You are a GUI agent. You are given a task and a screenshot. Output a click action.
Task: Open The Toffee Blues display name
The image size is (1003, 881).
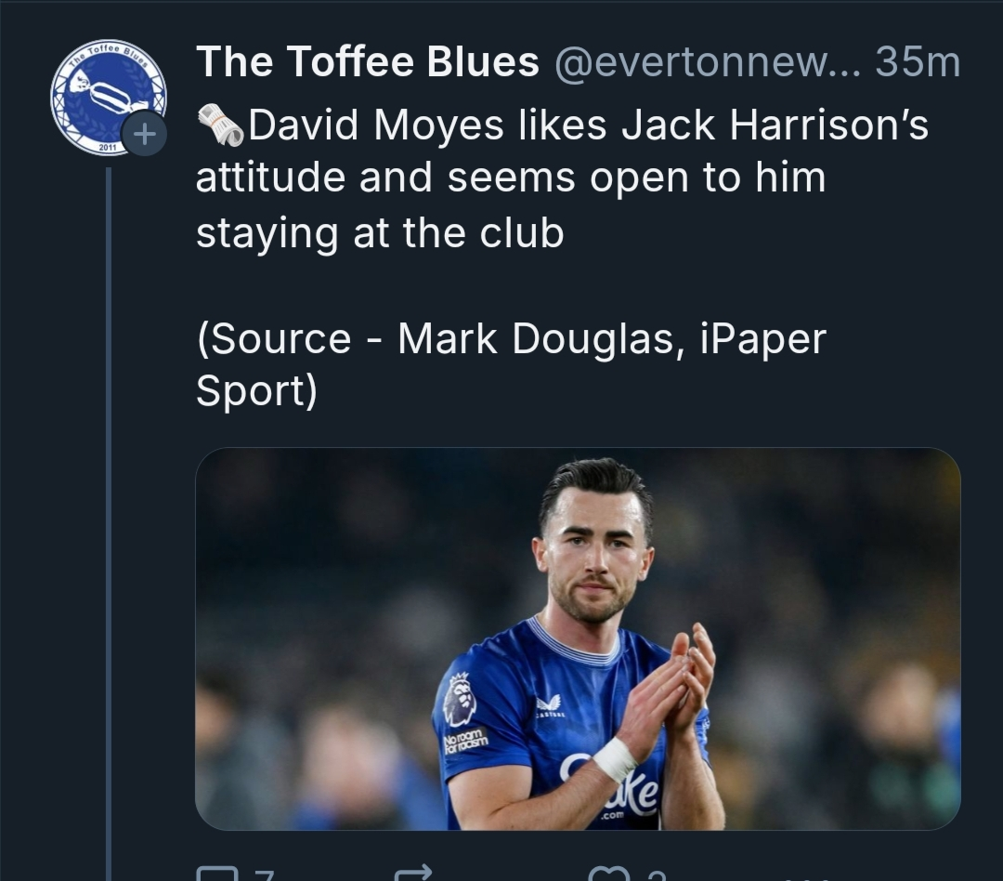(367, 62)
